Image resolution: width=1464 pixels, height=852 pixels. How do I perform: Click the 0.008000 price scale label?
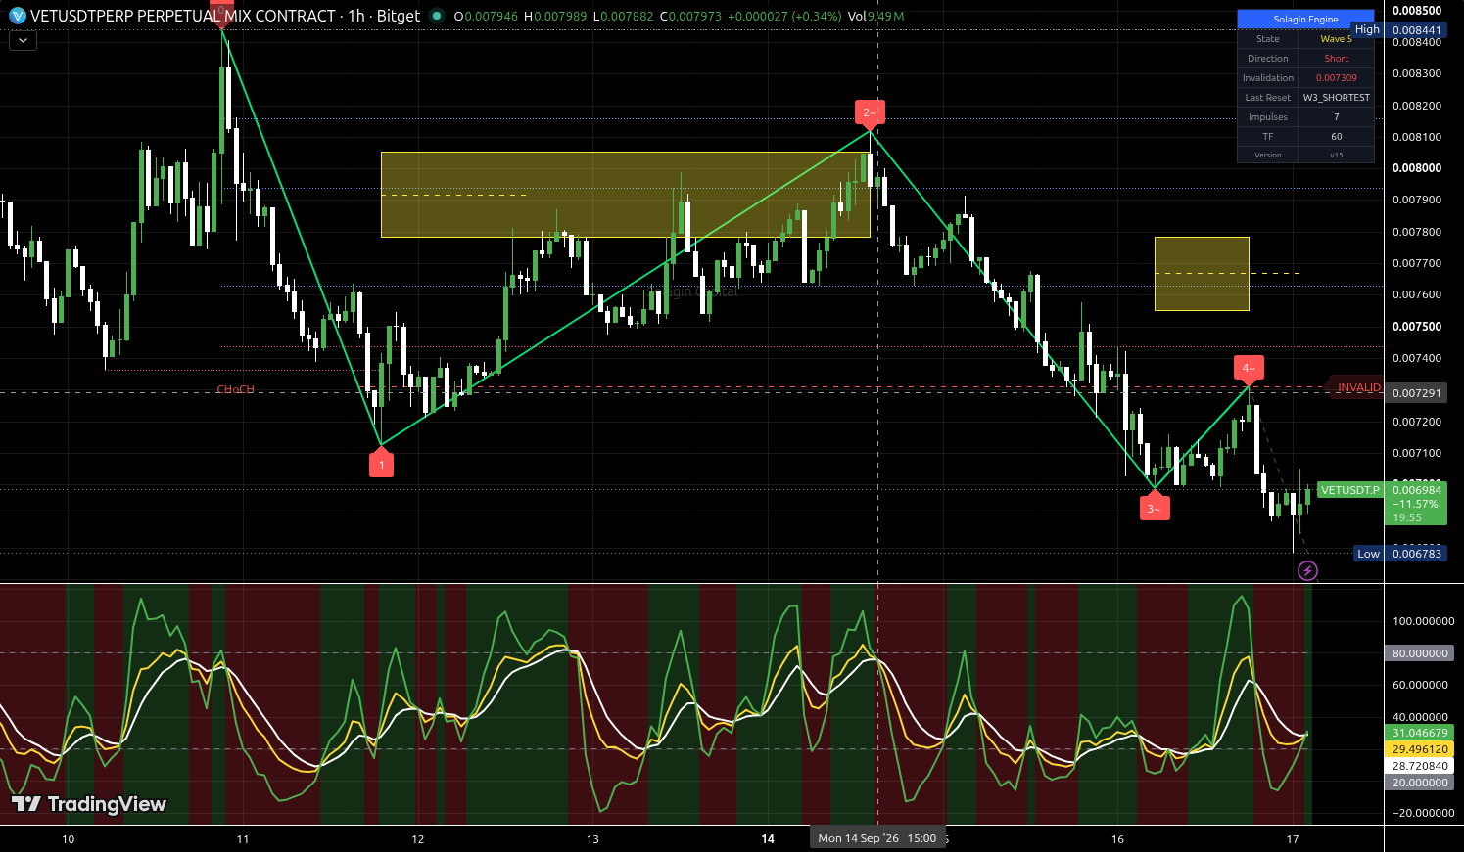point(1417,168)
